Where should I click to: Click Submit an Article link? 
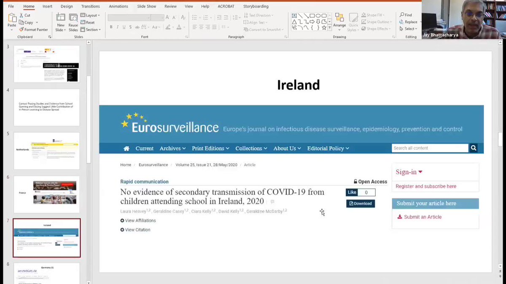pyautogui.click(x=420, y=217)
